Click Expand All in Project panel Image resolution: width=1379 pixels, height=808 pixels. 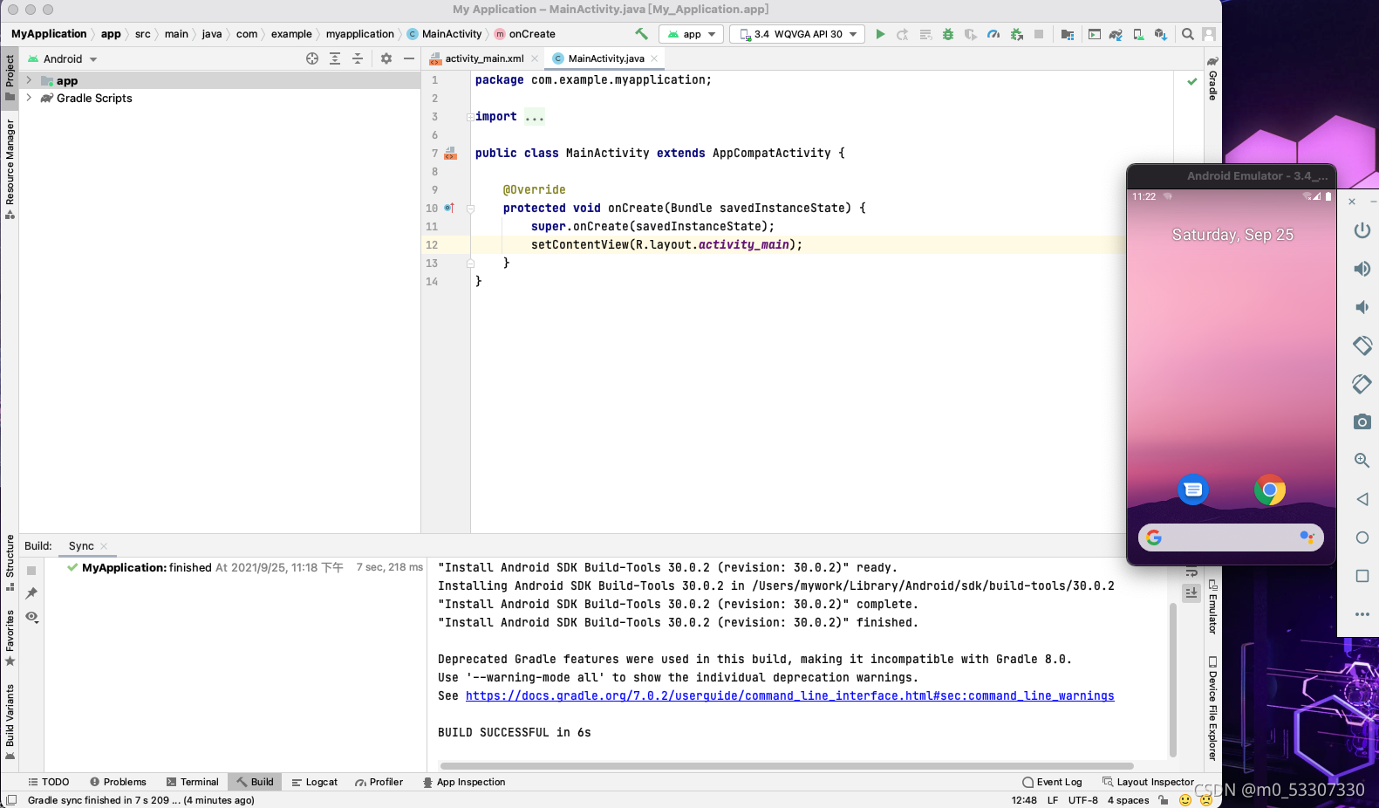335,58
